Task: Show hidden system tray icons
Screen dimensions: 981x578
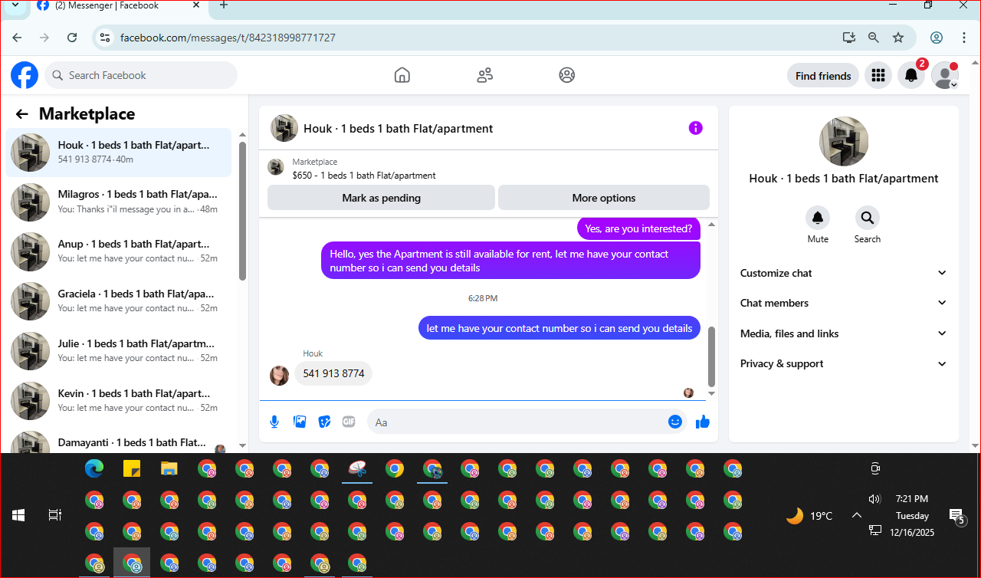Action: [x=857, y=515]
